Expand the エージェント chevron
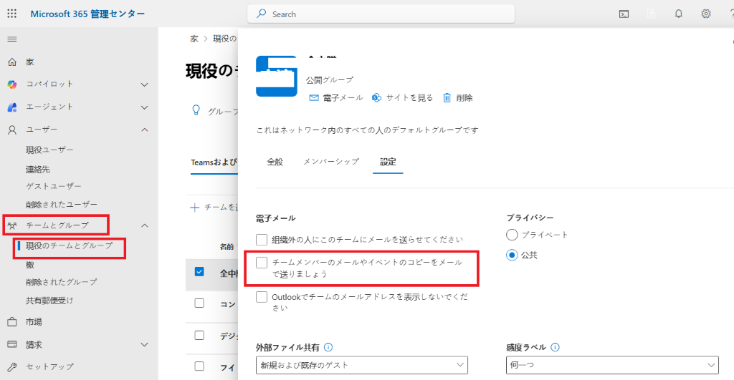Viewport: 734px width, 380px height. 145,107
